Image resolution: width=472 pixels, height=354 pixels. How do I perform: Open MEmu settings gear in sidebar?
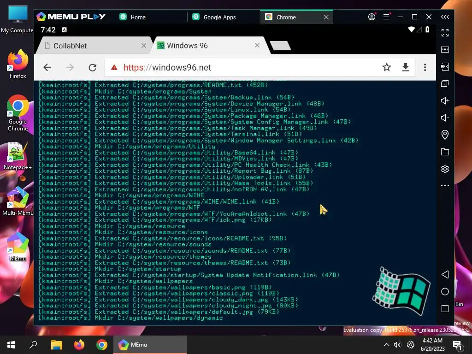(445, 169)
